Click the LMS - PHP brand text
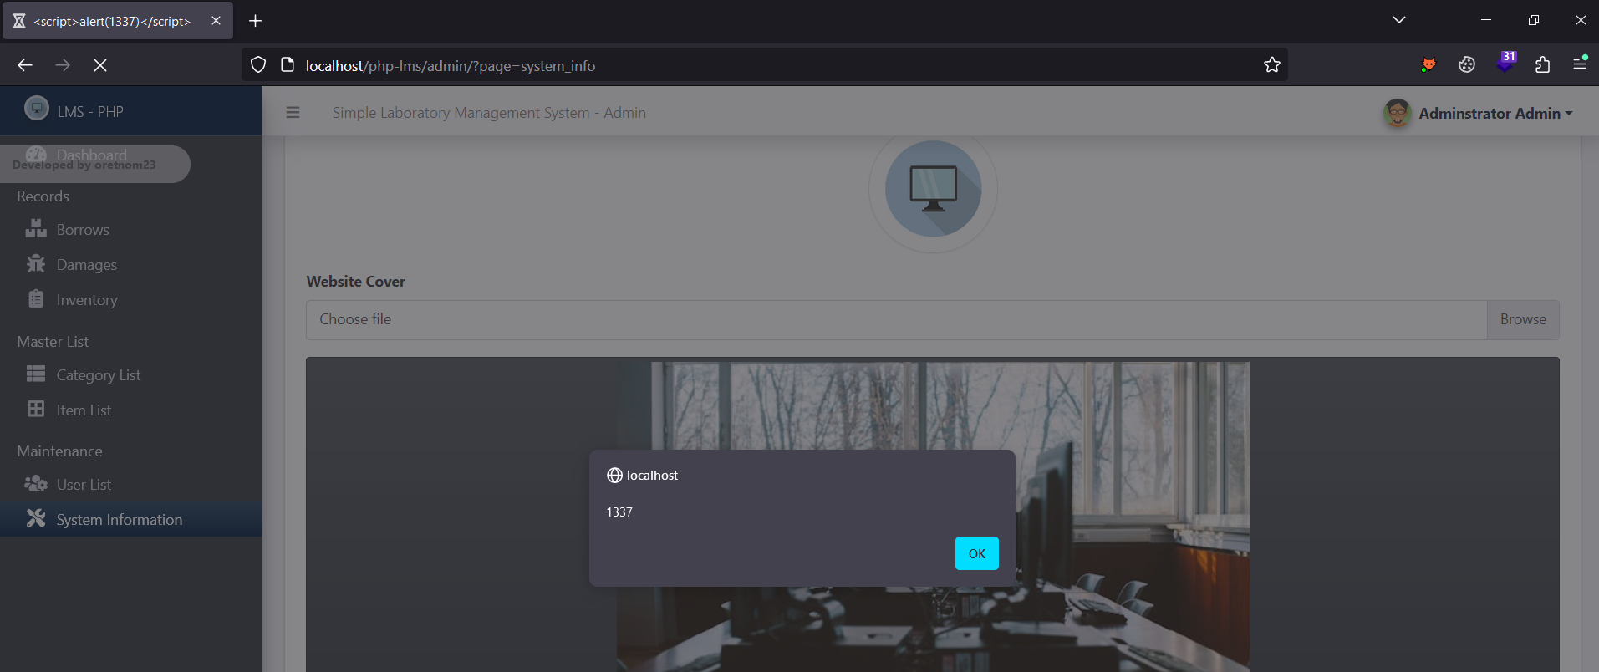 click(x=90, y=111)
